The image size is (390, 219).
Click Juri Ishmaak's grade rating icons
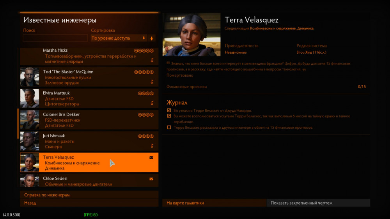(x=146, y=136)
